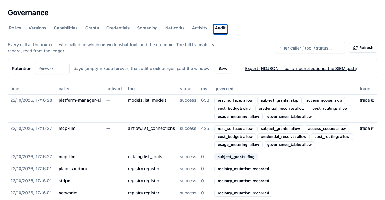Screen dimensions: 385x200
Task: Open trace external-link icon for platform-manager-ui row
Action: coord(373,100)
